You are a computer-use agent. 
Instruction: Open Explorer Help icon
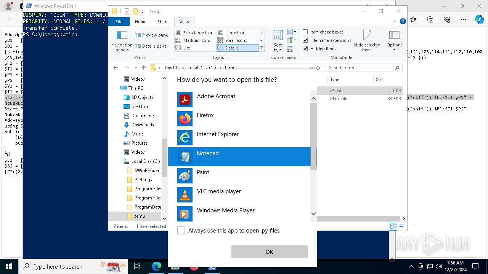click(403, 22)
